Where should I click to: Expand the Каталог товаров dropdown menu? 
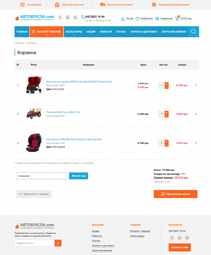click(47, 32)
